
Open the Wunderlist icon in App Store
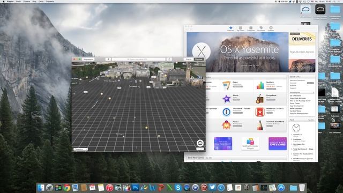tap(260, 112)
